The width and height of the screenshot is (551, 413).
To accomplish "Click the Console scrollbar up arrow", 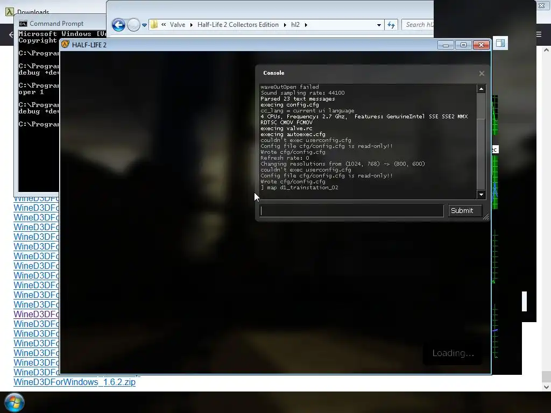I will pyautogui.click(x=481, y=89).
